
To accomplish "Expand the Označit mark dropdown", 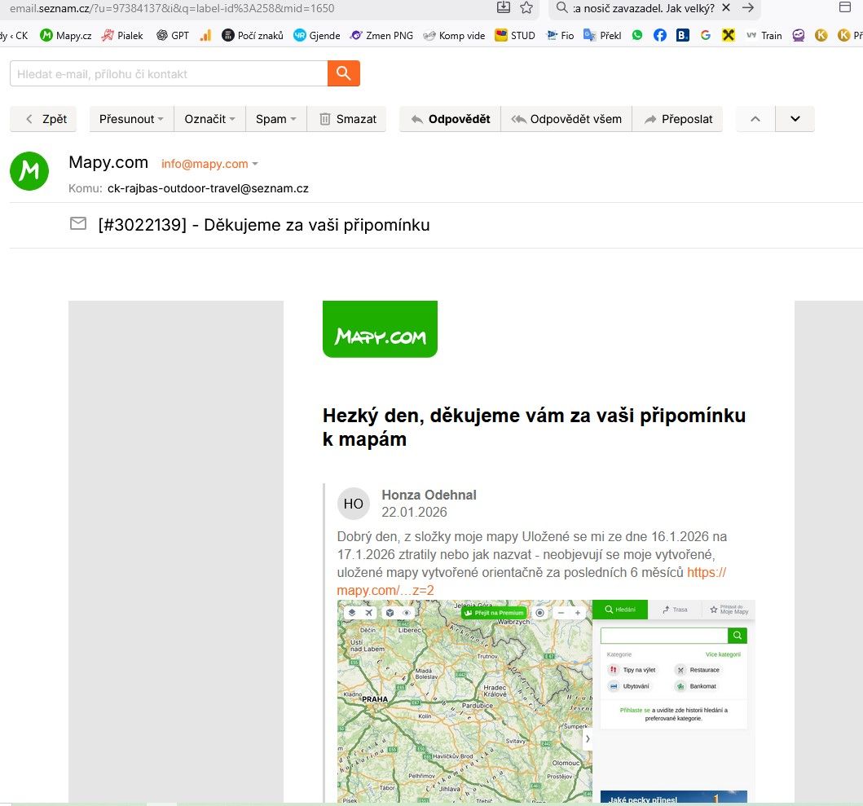I will pos(209,119).
